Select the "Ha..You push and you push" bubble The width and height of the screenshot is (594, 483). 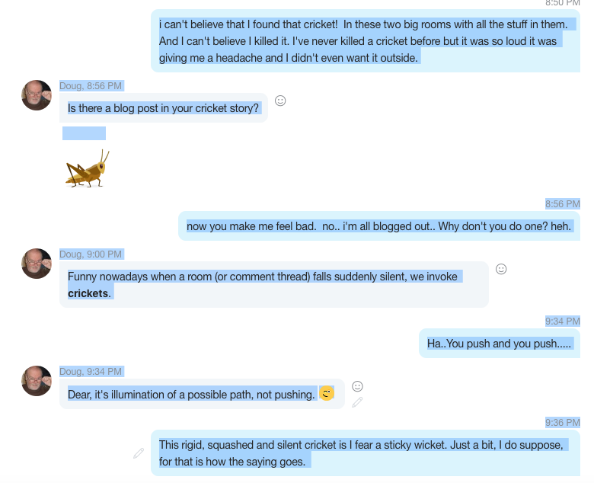click(x=499, y=344)
